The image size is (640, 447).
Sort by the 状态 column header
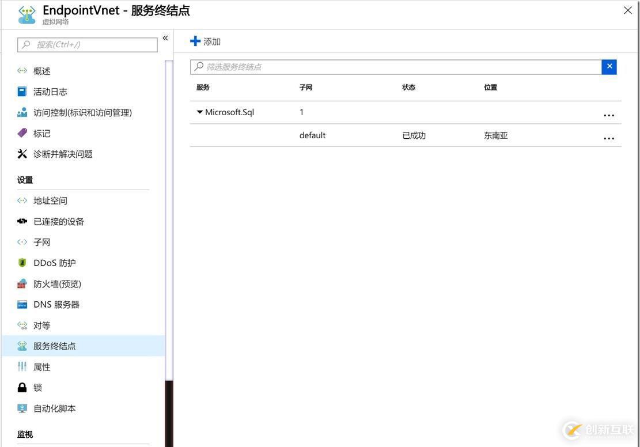pos(408,88)
